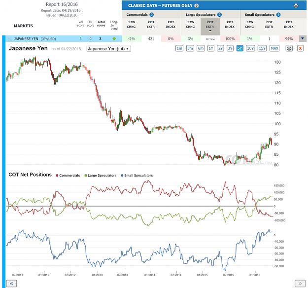Screen dimensions: 308x288
Task: Open help icon next to Classic Data title
Action: (x=196, y=5)
